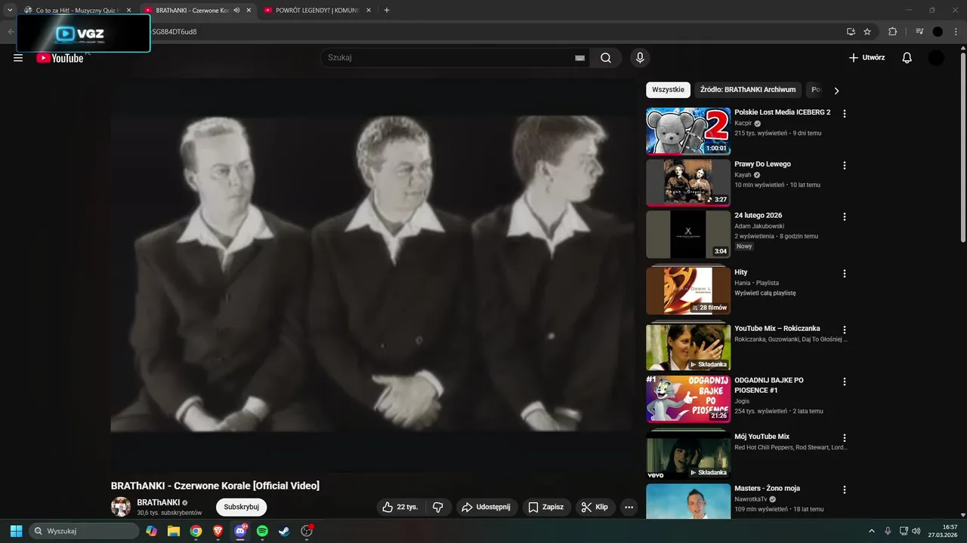Click the Zapisz save button

[x=546, y=507]
